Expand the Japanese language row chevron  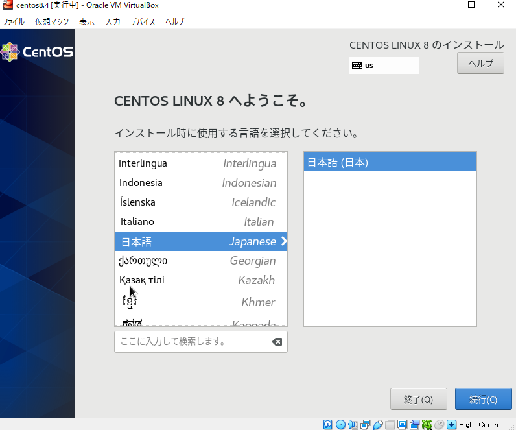tap(284, 241)
